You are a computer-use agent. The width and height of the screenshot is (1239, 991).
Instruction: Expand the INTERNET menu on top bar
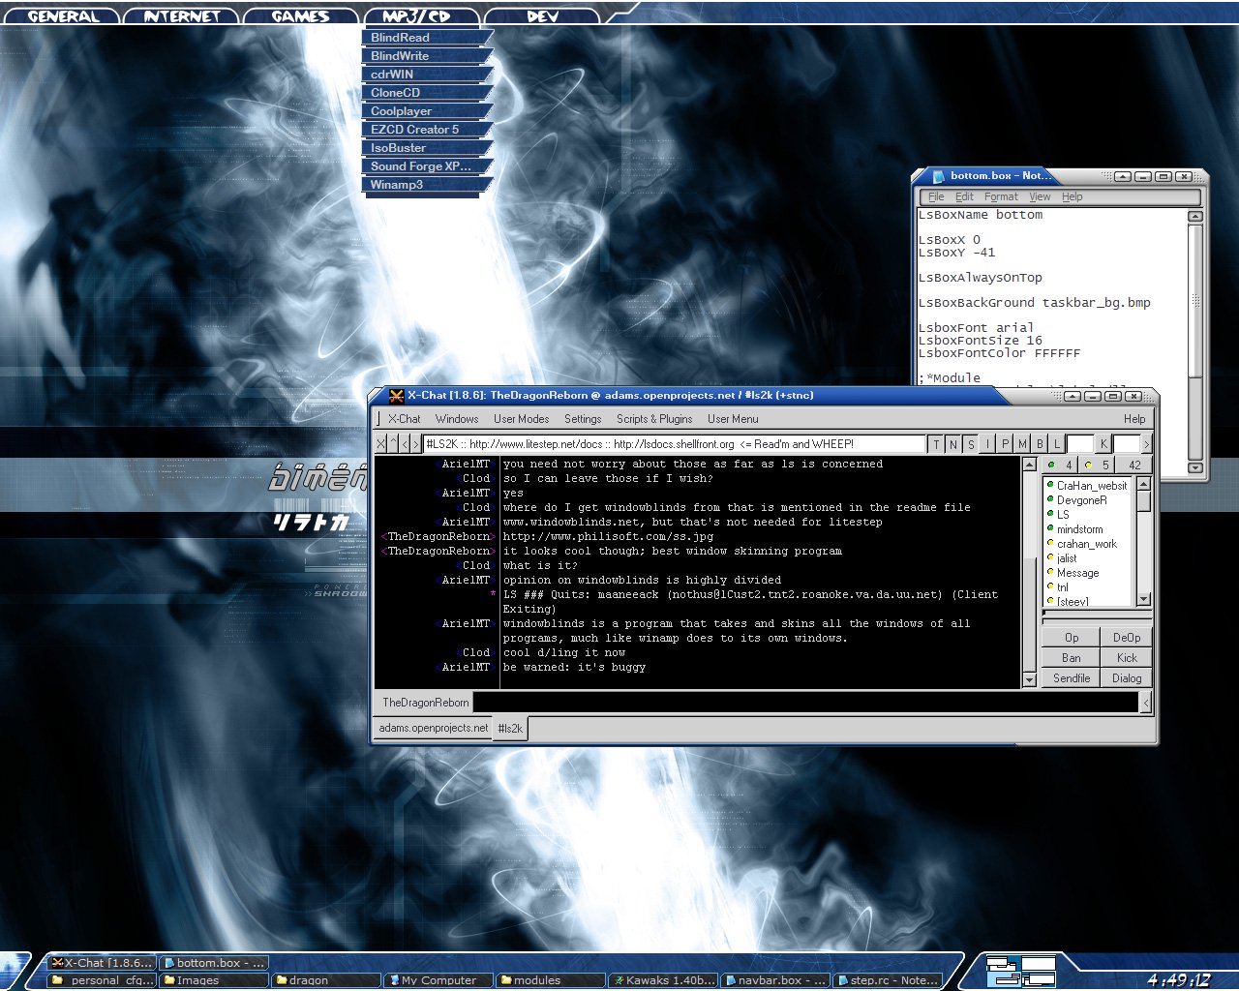click(x=181, y=16)
